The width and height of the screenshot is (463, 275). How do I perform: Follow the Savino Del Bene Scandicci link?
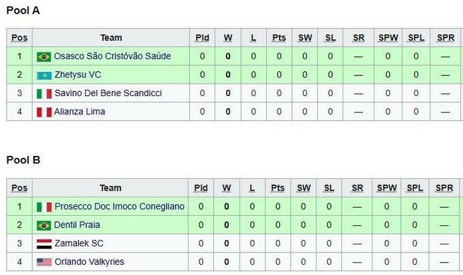point(108,93)
